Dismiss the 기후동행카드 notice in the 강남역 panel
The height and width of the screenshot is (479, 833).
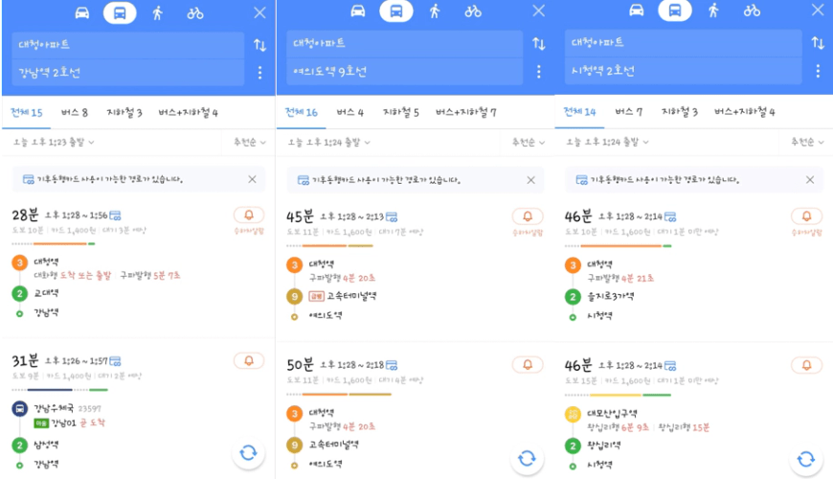coord(252,180)
